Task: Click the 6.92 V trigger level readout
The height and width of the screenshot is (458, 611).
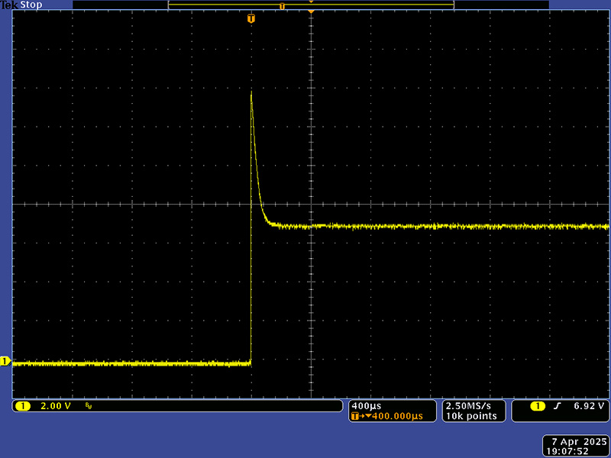Action: pos(590,406)
